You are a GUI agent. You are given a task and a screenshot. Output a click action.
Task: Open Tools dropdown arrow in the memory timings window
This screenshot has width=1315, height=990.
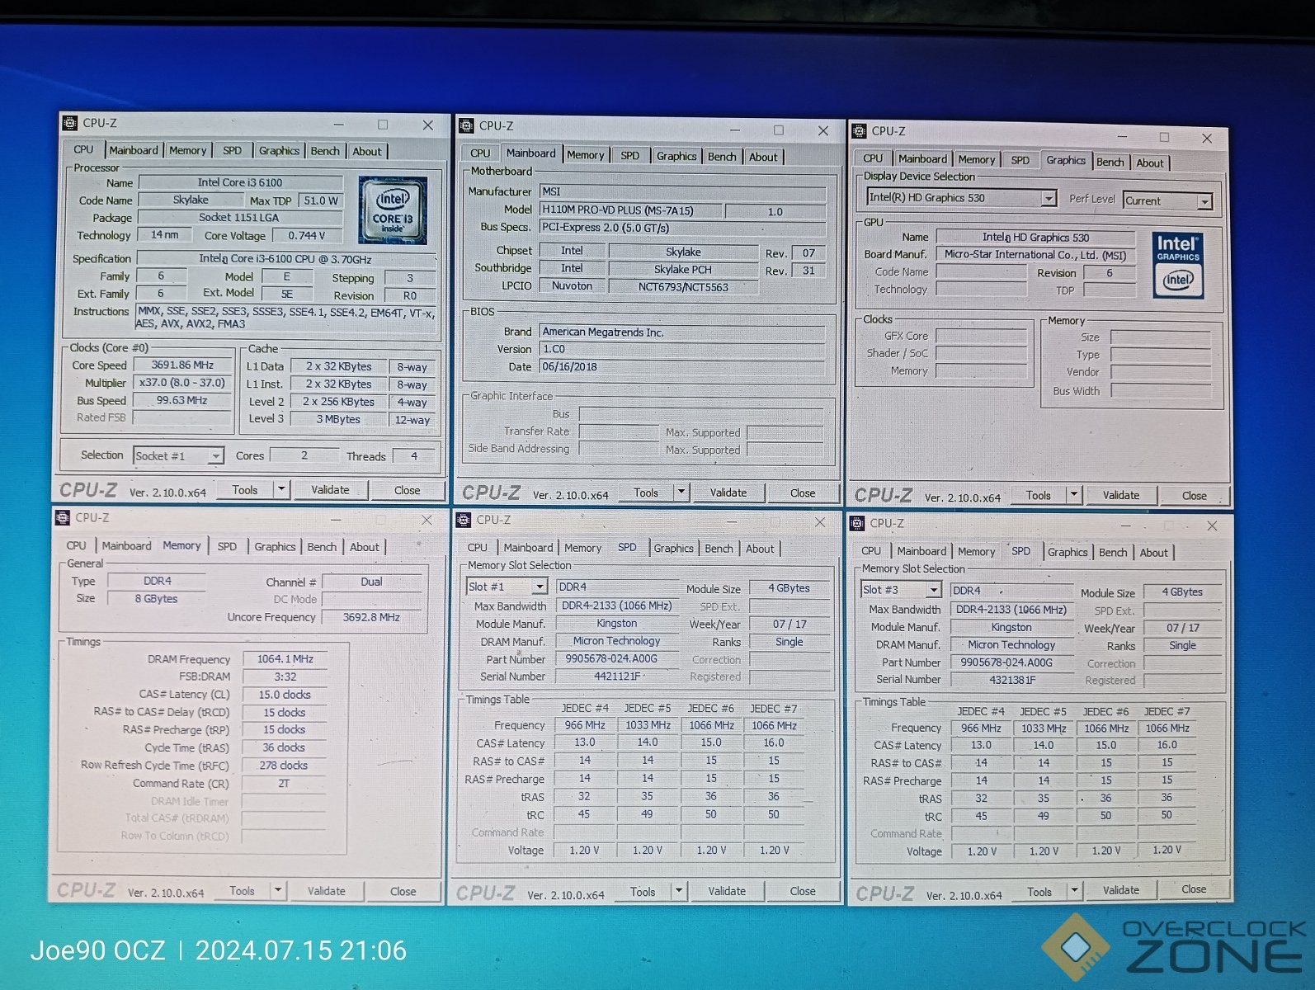point(278,890)
